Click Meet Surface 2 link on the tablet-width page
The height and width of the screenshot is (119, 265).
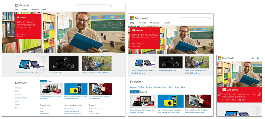[x=143, y=72]
